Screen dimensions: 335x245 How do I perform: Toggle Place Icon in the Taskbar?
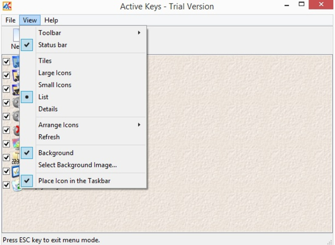83,181
